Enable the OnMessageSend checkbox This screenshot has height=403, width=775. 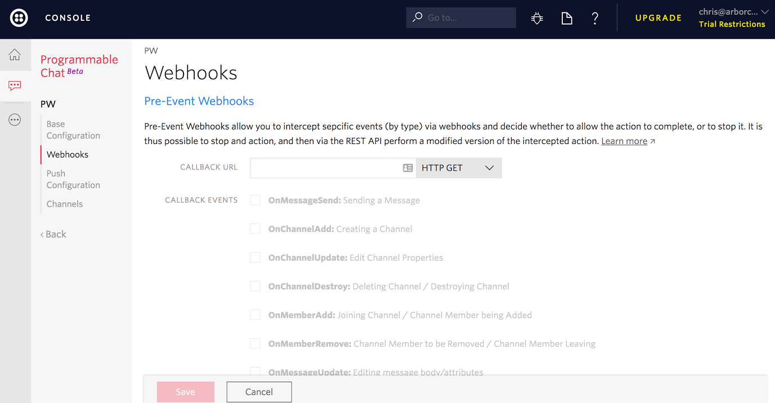point(256,200)
